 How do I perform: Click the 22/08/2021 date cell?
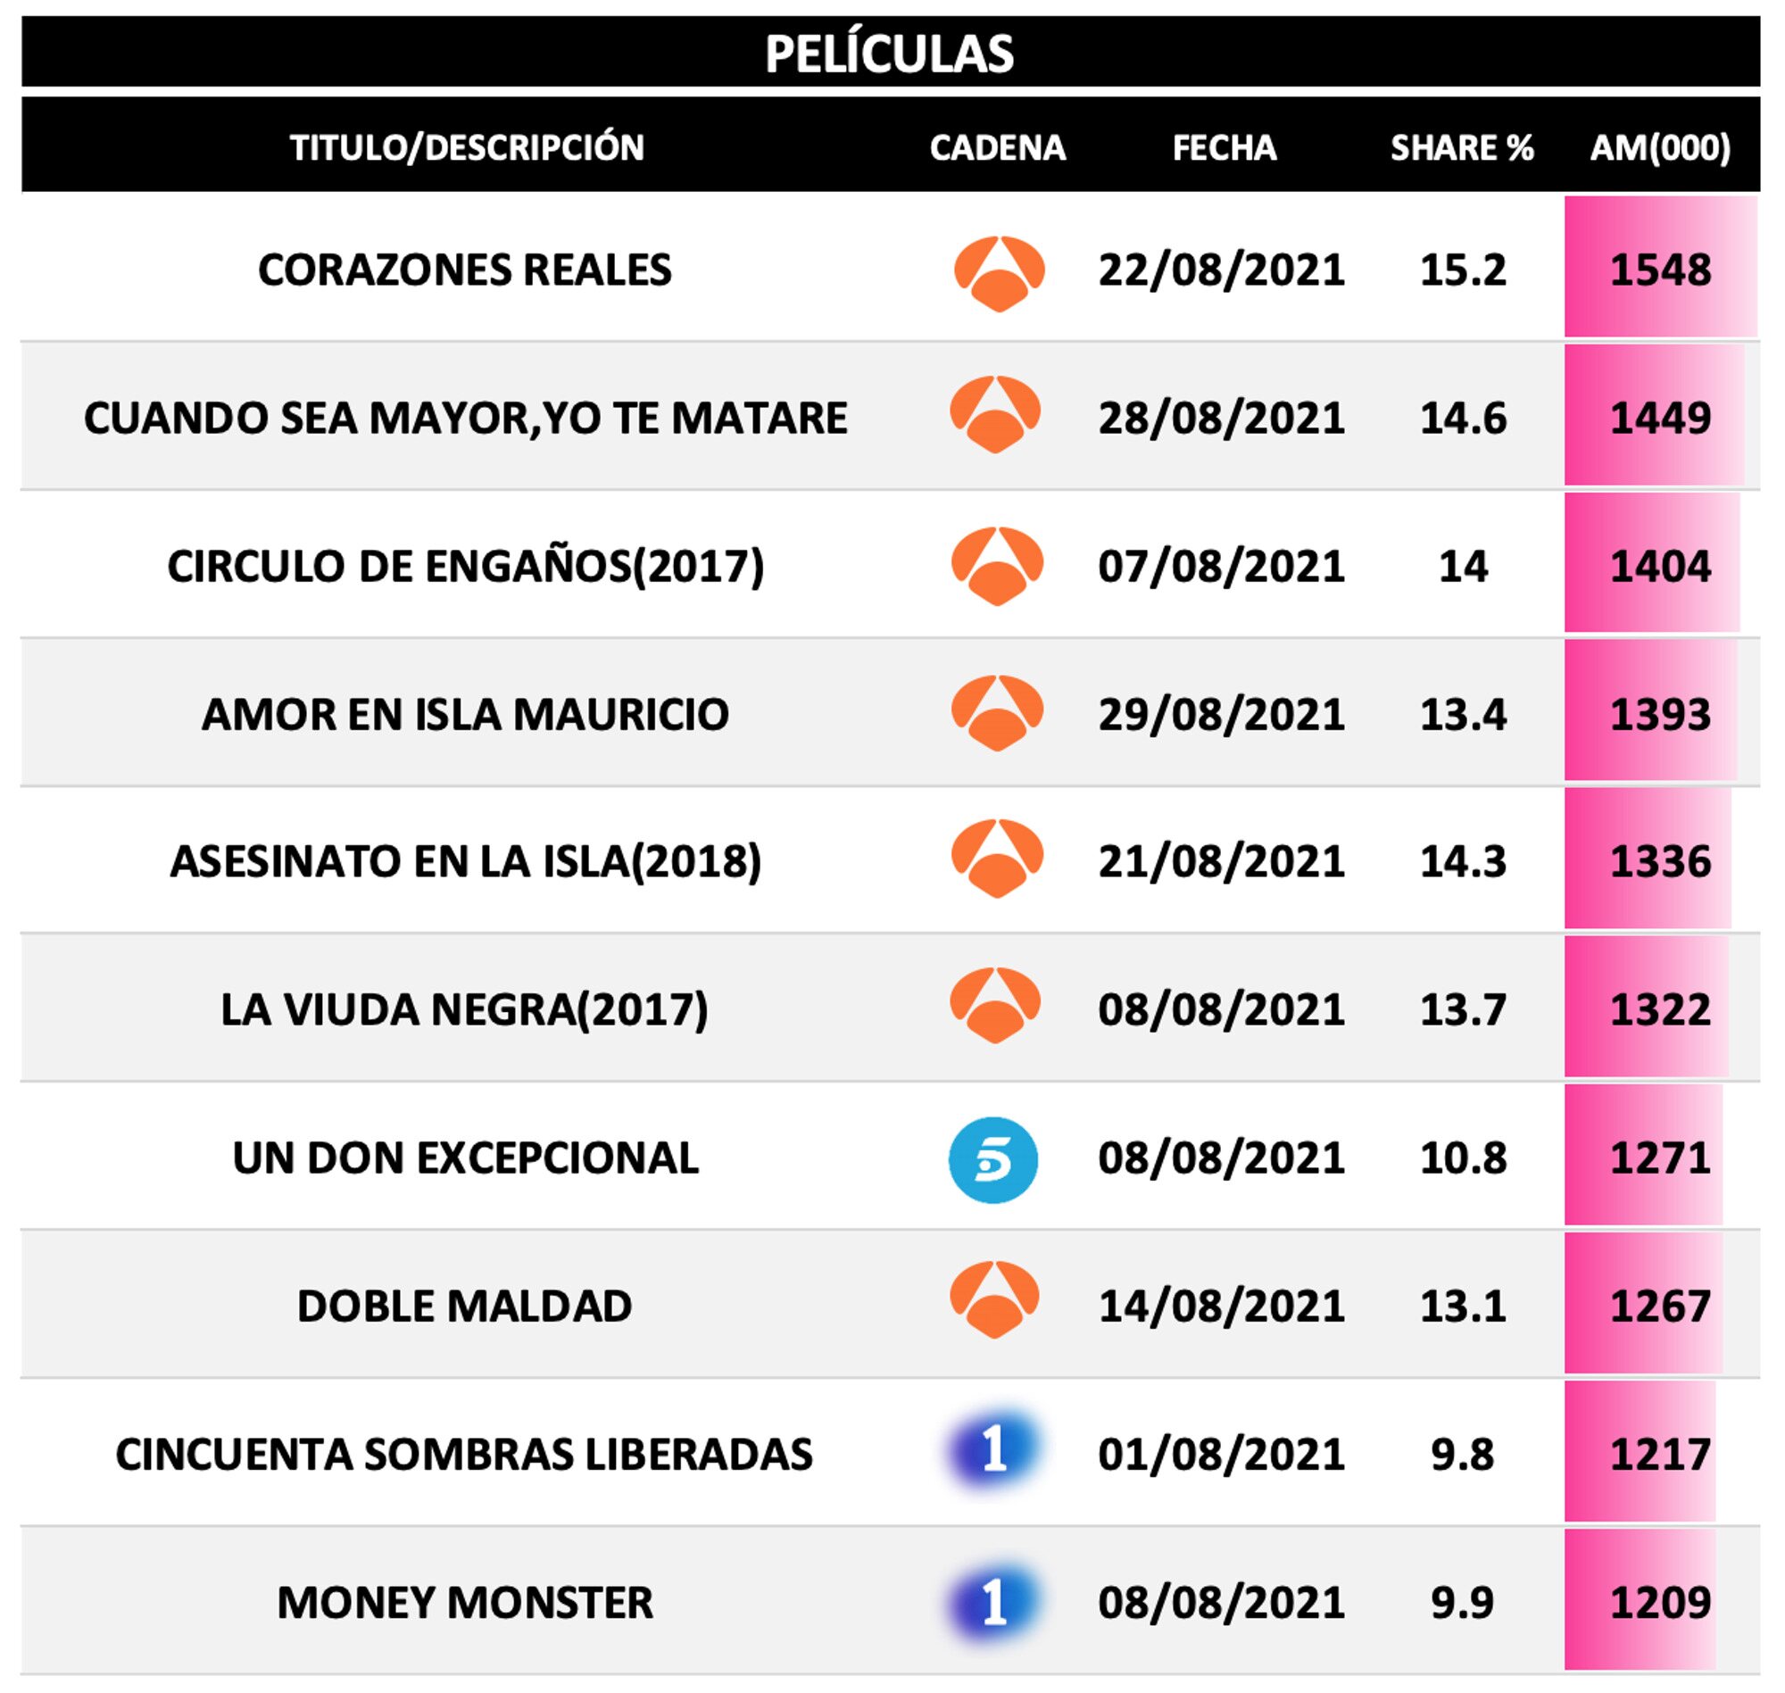pos(1221,270)
